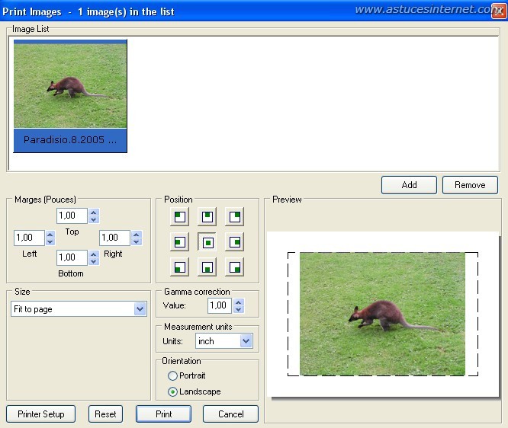This screenshot has height=428, width=508.
Task: Increase the Gamma correction value
Action: pyautogui.click(x=239, y=302)
